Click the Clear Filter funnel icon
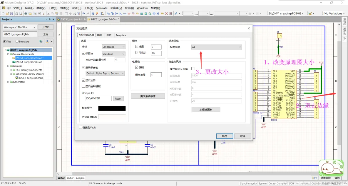 point(78,13)
